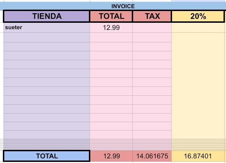Click the blue TOTAL label at bottom
Screen dimensions: 226x163
[47, 156]
